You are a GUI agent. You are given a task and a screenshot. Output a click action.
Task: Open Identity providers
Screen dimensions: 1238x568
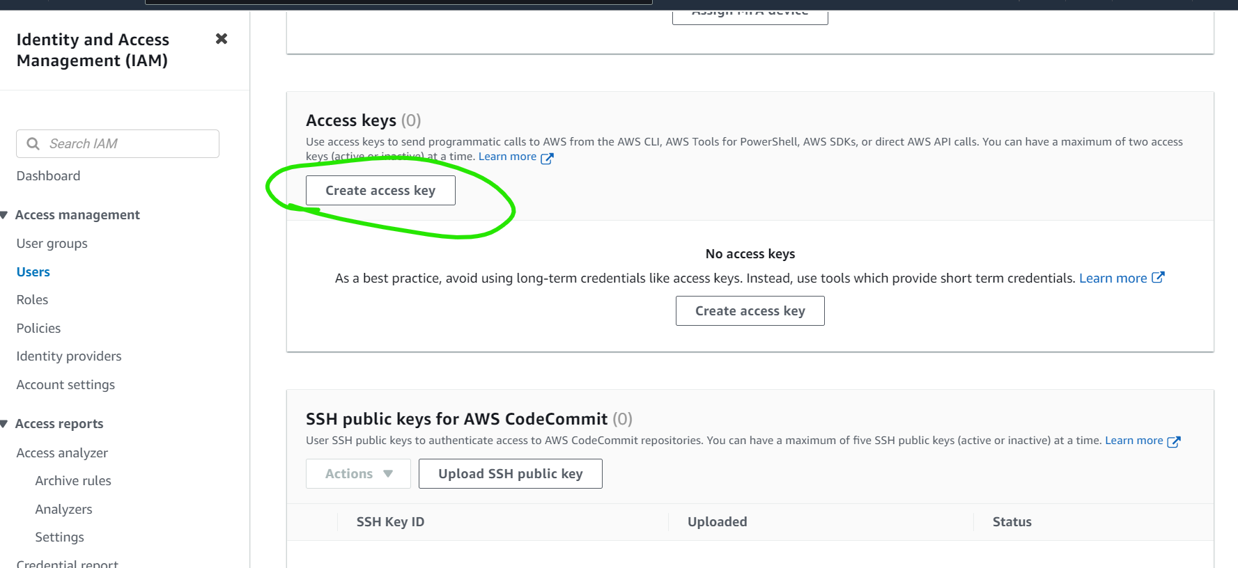[68, 356]
